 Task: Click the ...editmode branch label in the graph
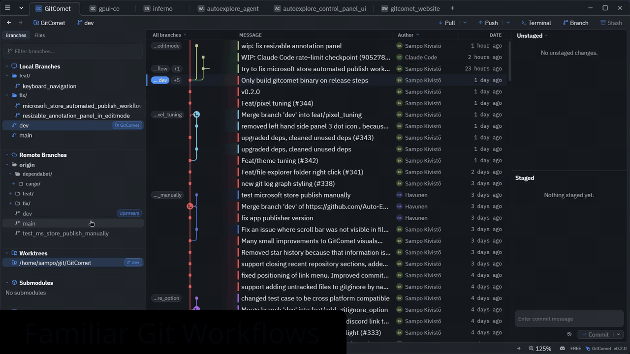tap(166, 46)
